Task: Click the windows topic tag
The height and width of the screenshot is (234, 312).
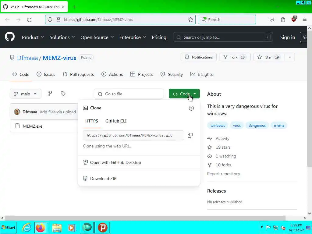Action: tap(218, 125)
